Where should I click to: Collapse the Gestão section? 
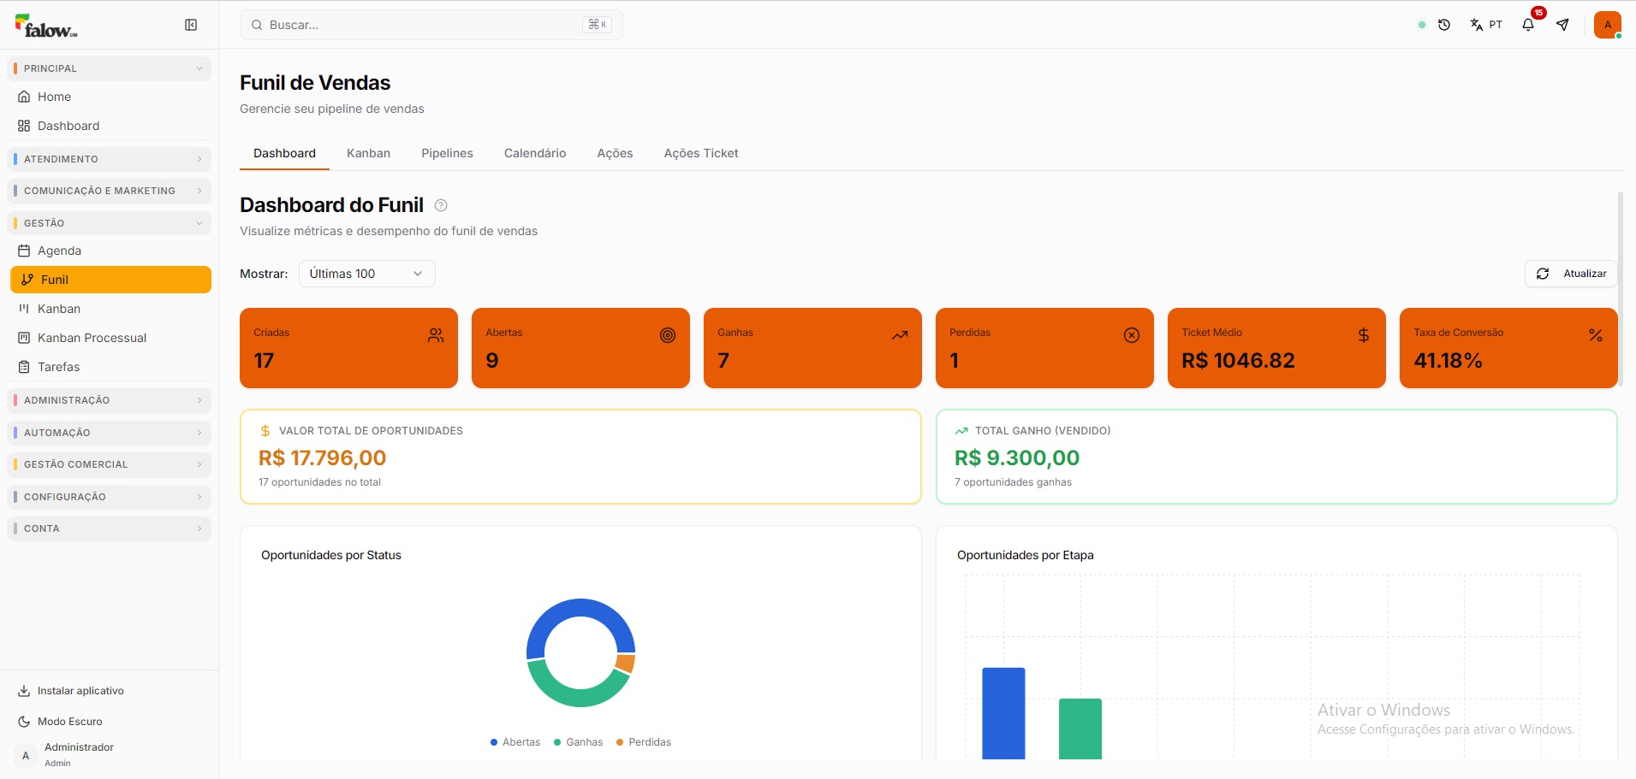point(110,223)
